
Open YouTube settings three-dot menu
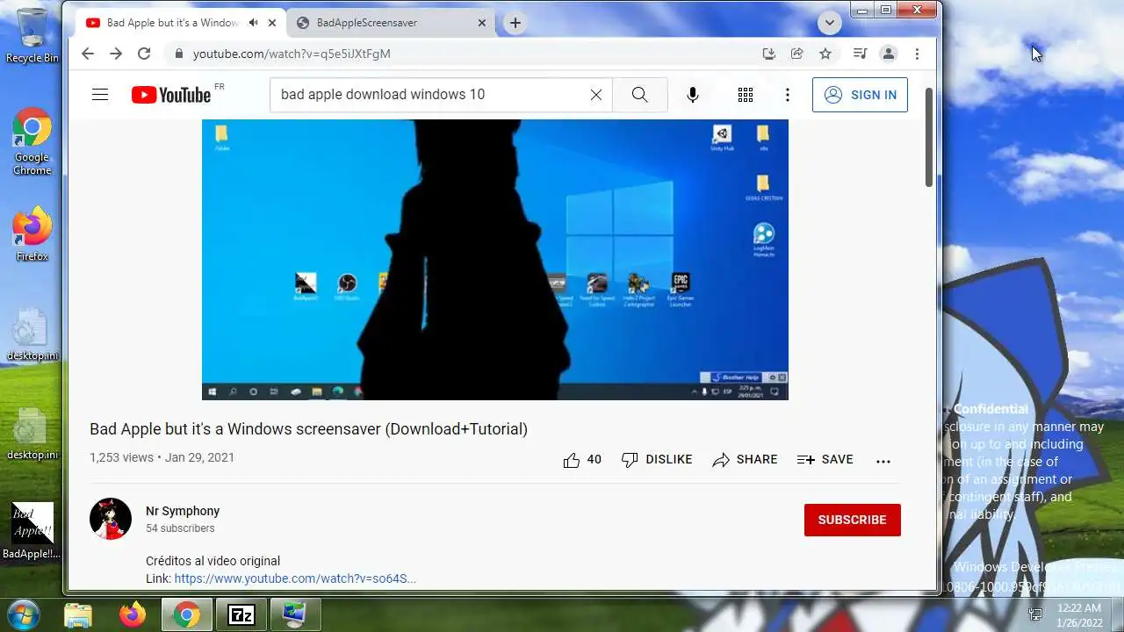point(788,95)
